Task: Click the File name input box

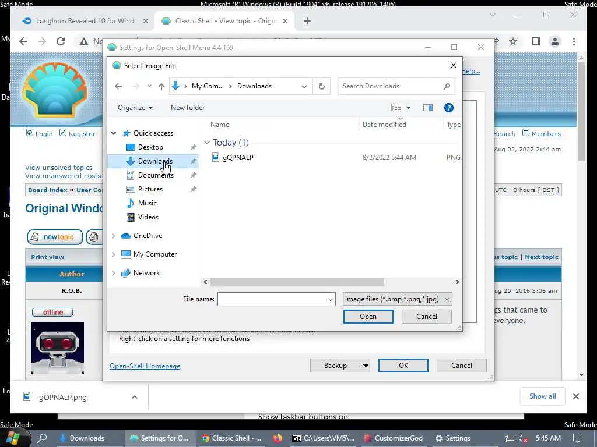Action: (x=276, y=299)
